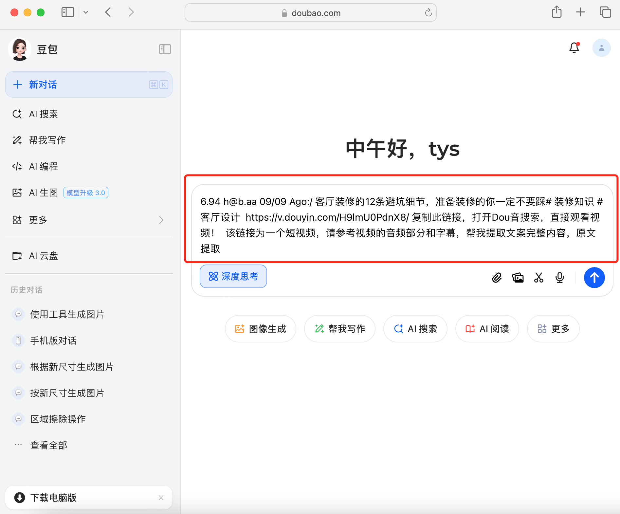Open the sidebar options dropdown arrow

click(x=86, y=12)
